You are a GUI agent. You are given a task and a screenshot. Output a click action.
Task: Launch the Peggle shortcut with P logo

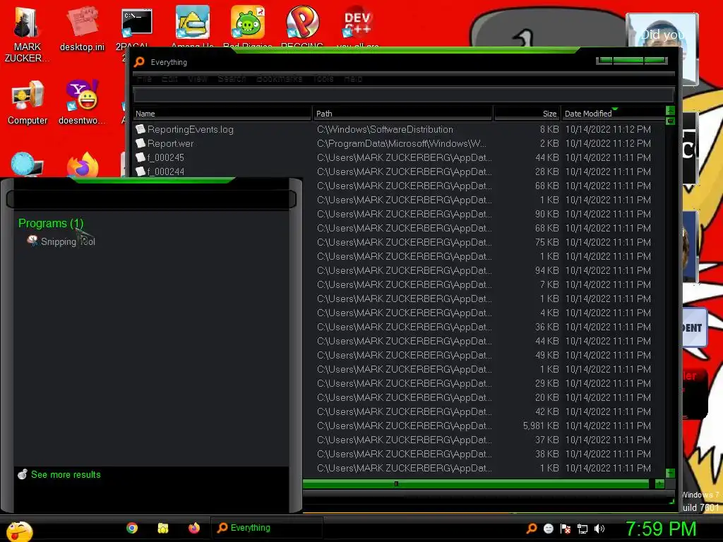point(302,26)
